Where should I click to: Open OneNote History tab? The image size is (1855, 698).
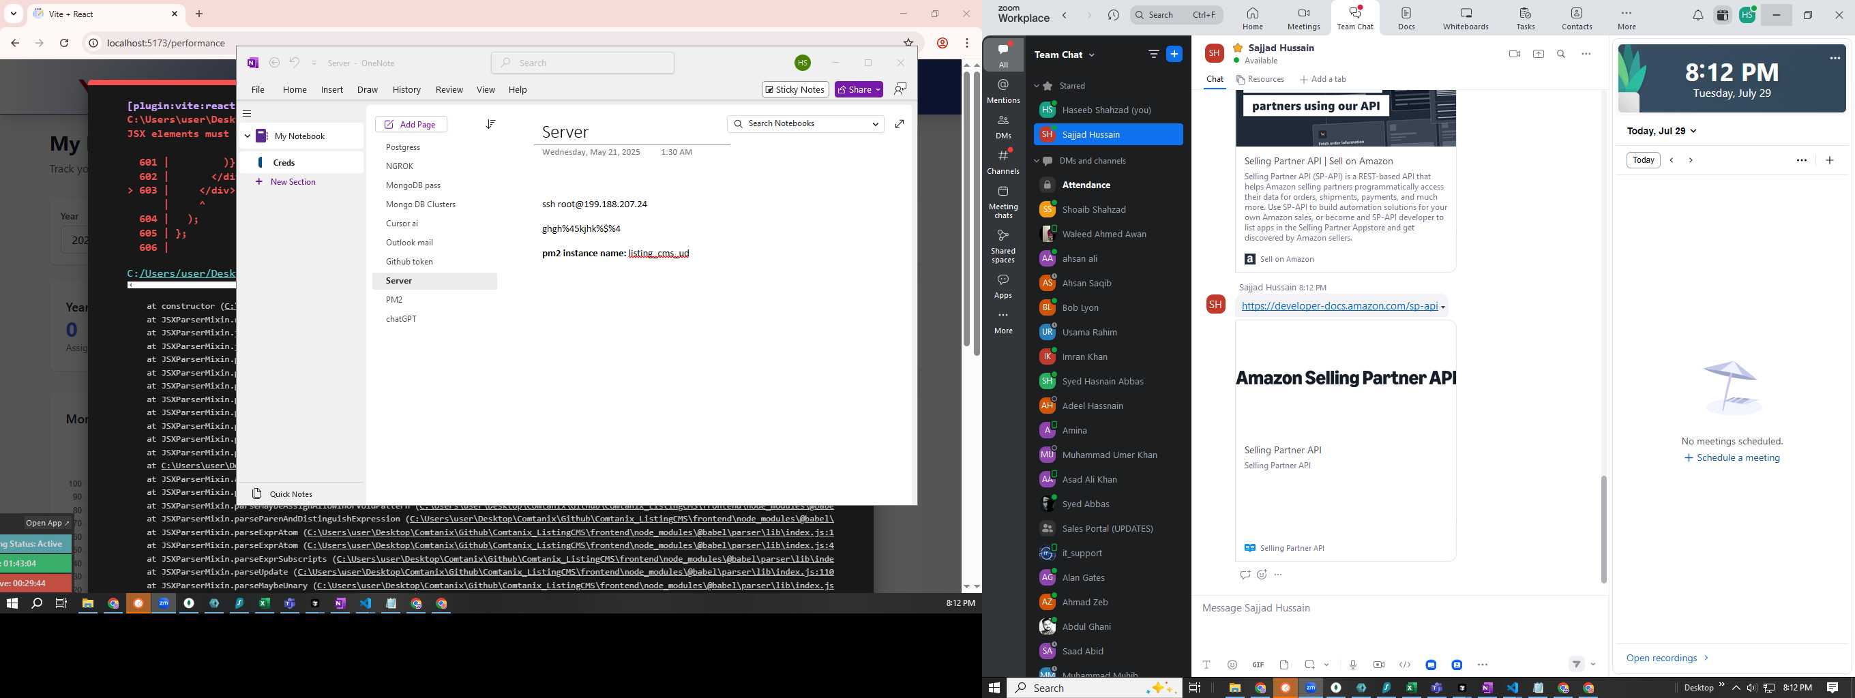point(406,89)
